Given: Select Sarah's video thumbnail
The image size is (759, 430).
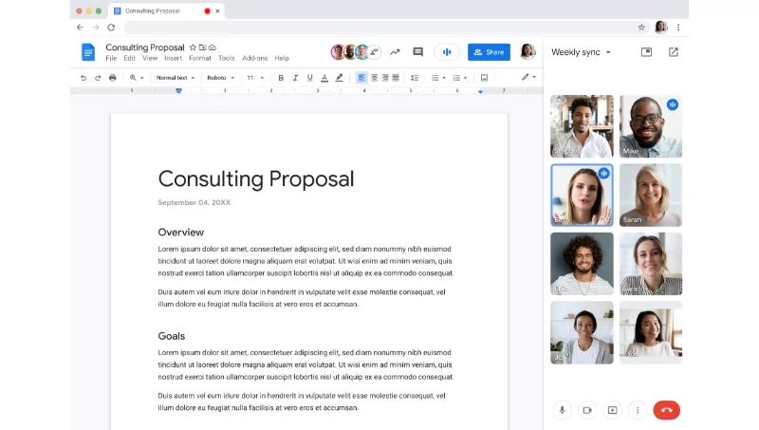Looking at the screenshot, I should point(650,195).
